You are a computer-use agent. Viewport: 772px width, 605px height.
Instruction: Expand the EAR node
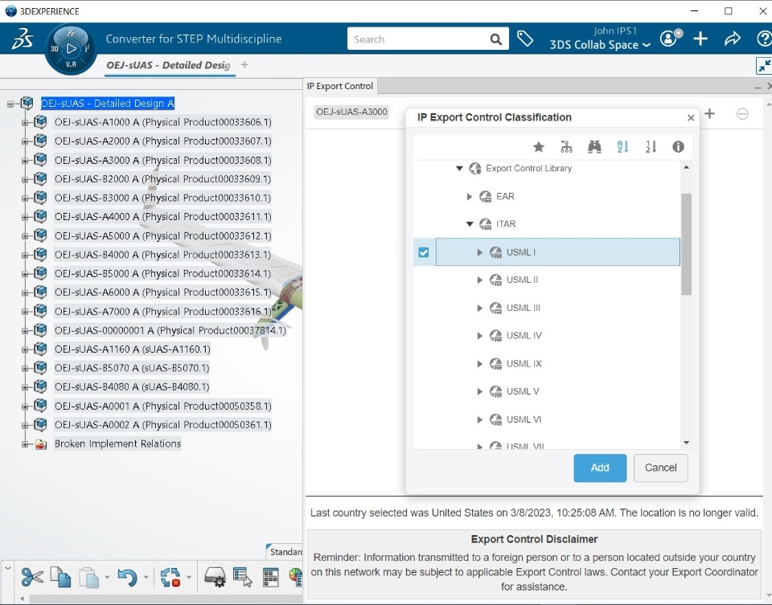[469, 197]
